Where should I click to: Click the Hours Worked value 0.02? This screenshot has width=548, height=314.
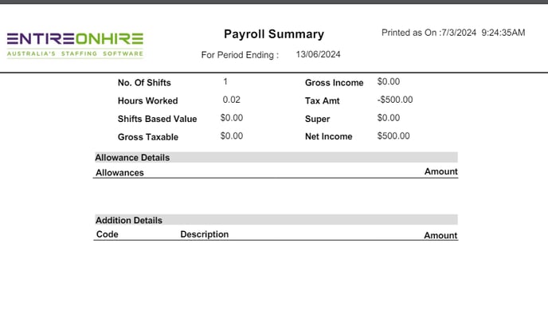231,100
